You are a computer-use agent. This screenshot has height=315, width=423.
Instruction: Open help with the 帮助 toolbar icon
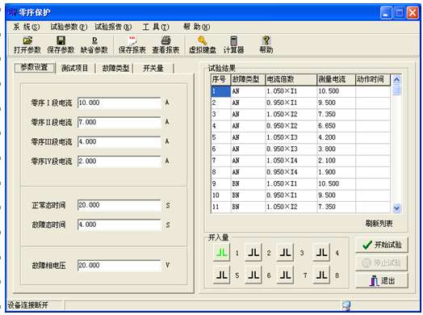click(266, 45)
